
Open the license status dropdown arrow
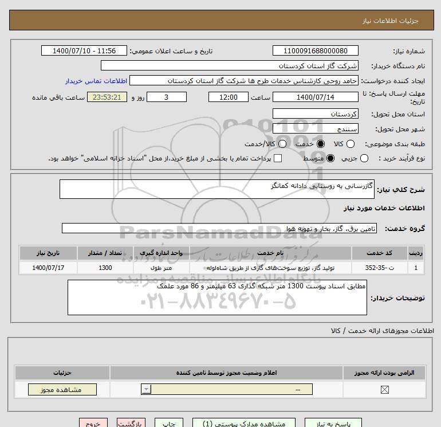(x=146, y=389)
